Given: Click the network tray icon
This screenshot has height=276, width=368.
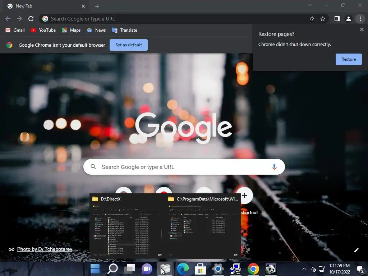Looking at the screenshot, I should tap(322, 269).
